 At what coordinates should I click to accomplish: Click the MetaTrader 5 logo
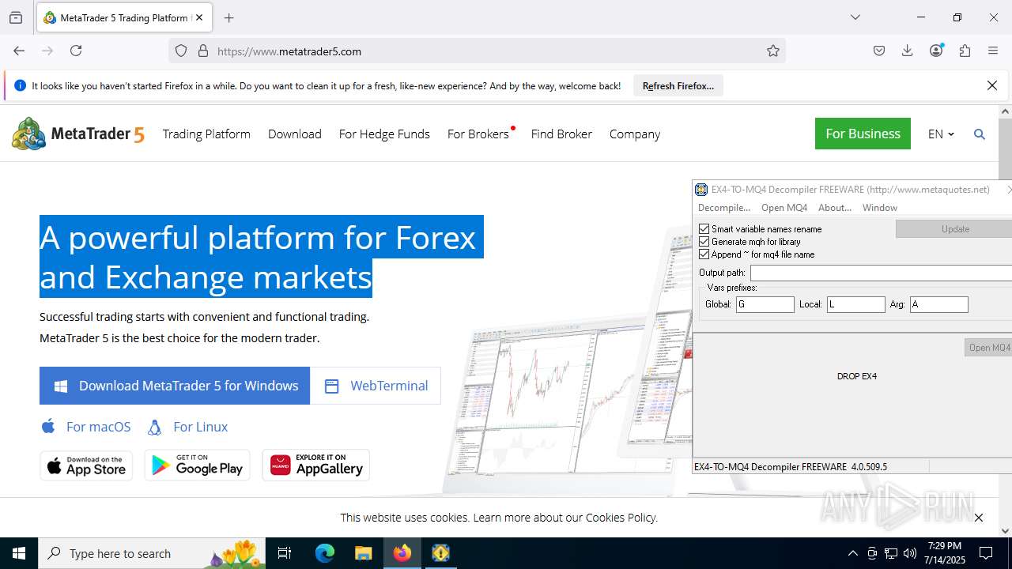click(78, 134)
